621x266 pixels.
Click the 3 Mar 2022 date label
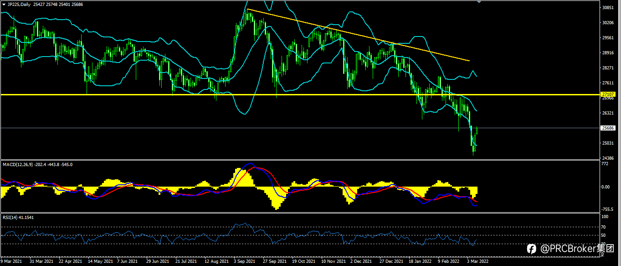click(x=478, y=262)
